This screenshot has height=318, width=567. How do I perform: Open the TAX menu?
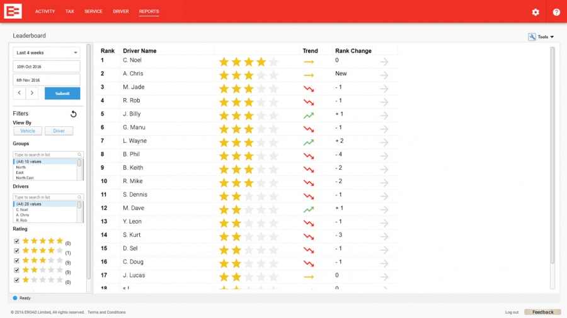click(x=70, y=11)
